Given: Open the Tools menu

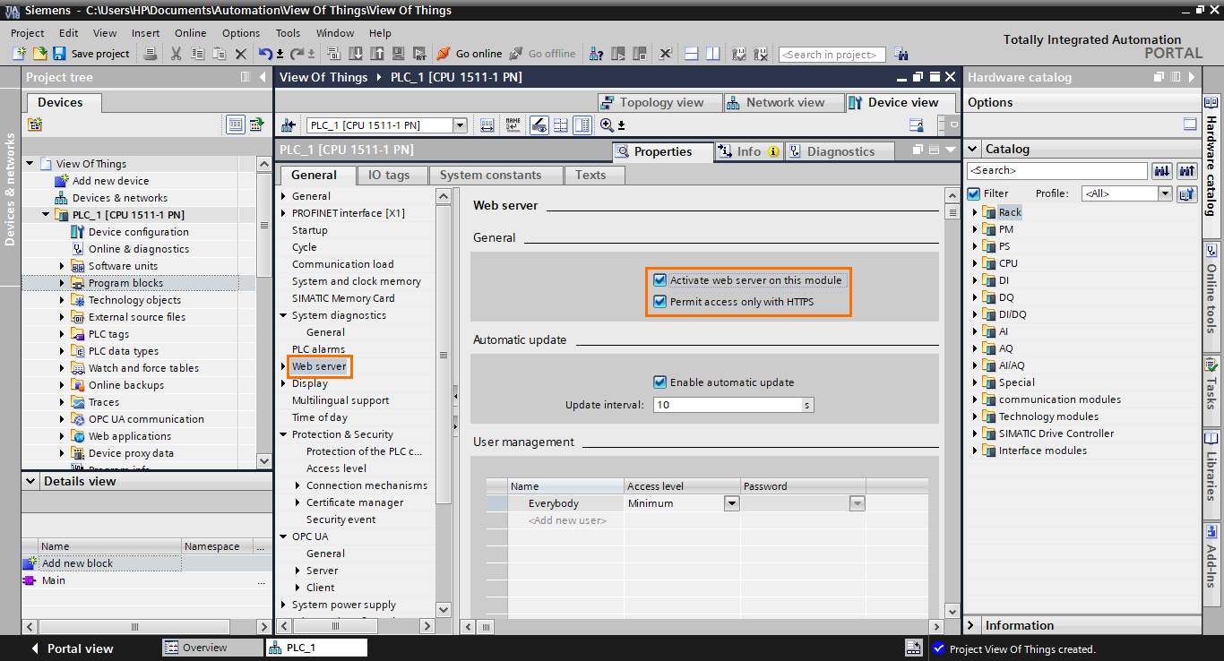Looking at the screenshot, I should pos(288,33).
